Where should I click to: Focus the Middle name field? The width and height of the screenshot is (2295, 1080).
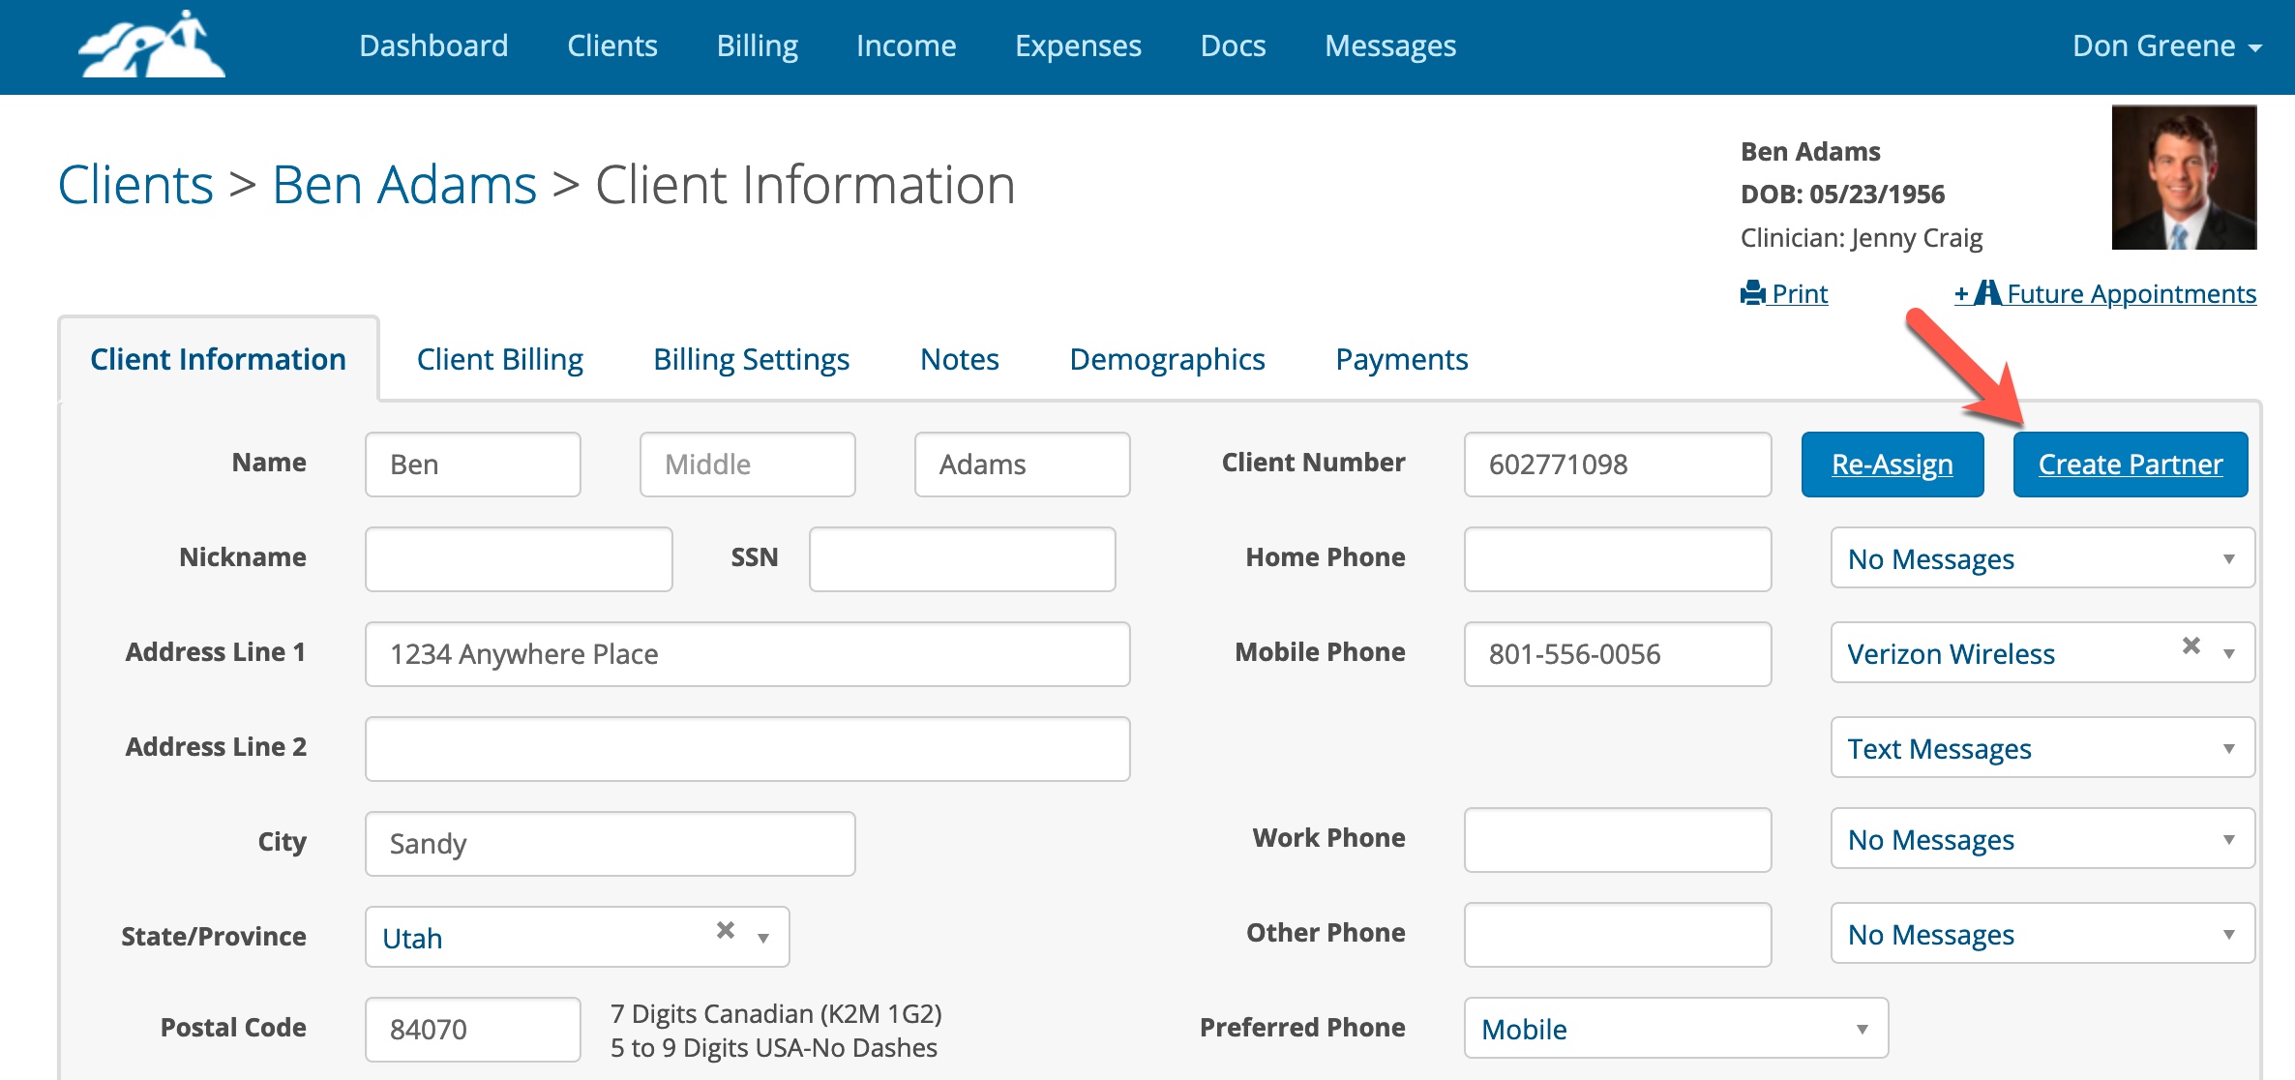747,465
